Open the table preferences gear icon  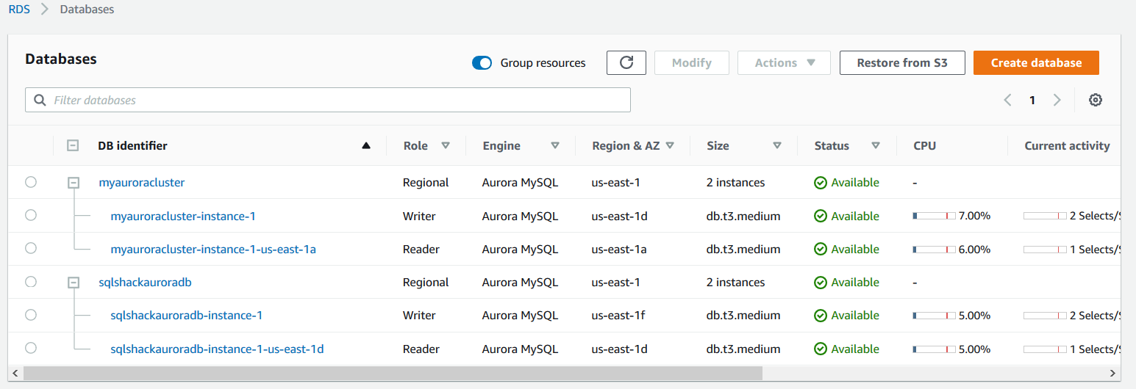[x=1095, y=101]
